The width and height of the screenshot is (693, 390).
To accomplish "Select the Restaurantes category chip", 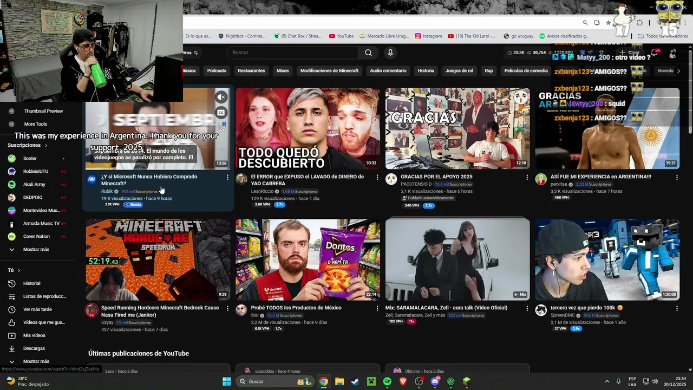I will point(251,70).
